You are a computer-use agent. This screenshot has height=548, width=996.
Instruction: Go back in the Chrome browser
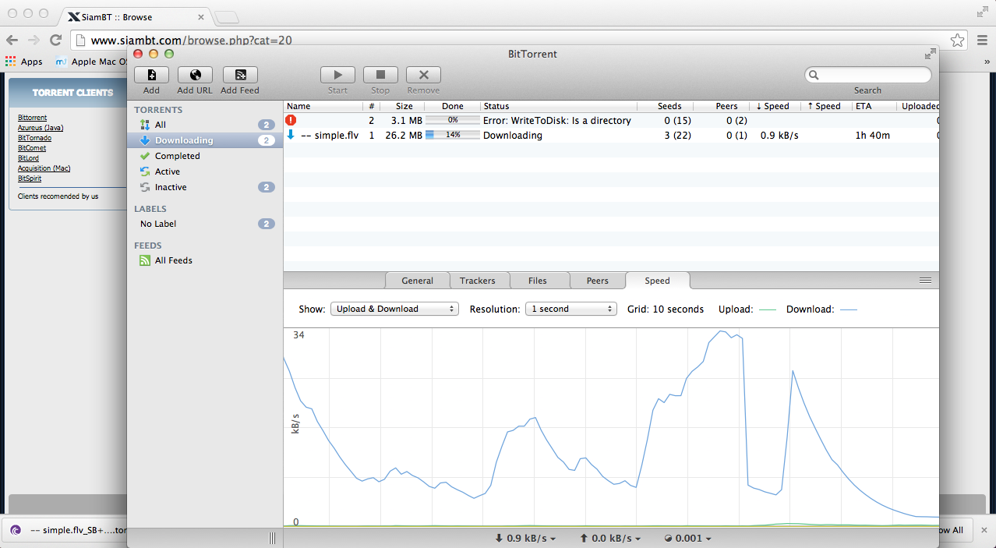click(x=12, y=40)
